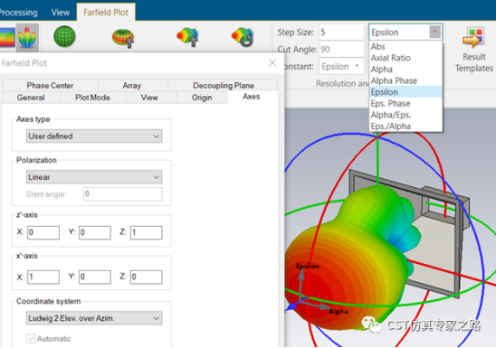Open the Phase Center tab
The image size is (496, 348).
coord(50,85)
